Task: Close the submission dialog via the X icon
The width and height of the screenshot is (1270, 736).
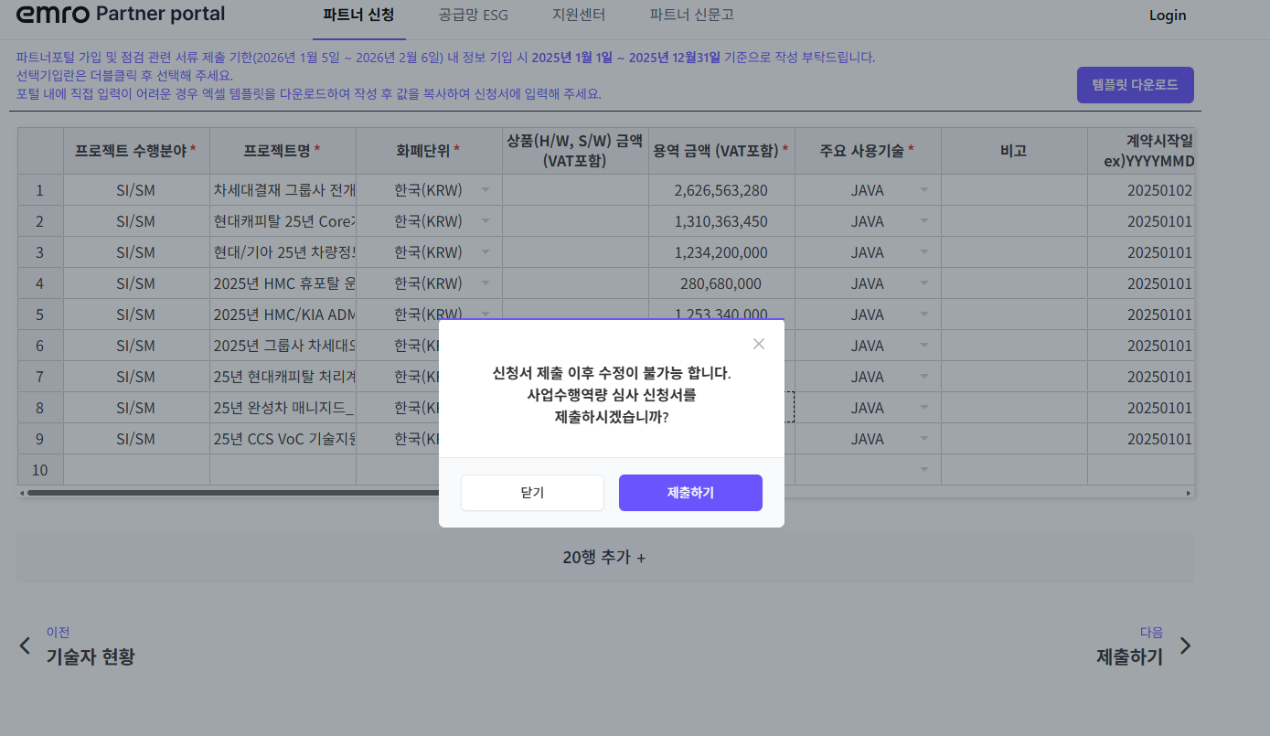Action: (758, 344)
